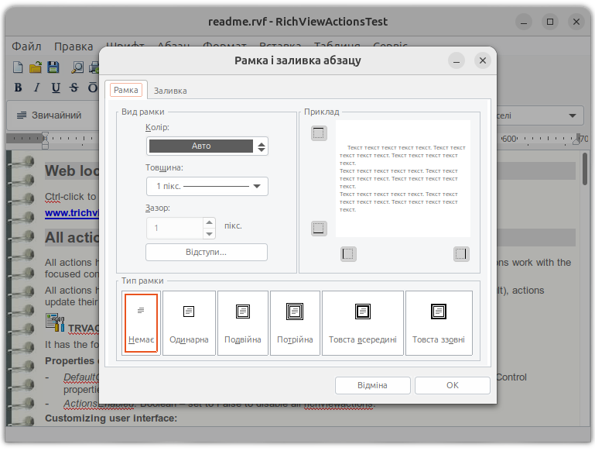
Task: Click the New document icon in the main toolbar
Action: pos(18,67)
